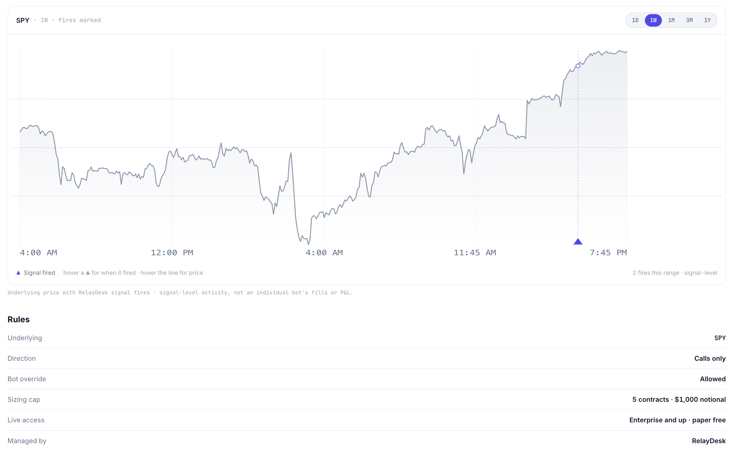Click the fires marked label in the chart header
The image size is (735, 456).
click(80, 20)
